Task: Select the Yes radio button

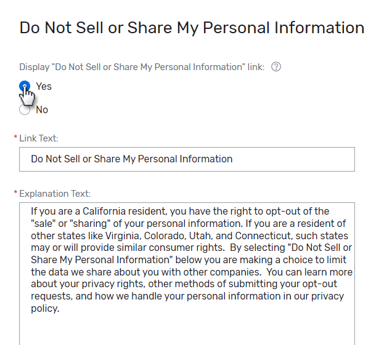Action: coord(24,86)
